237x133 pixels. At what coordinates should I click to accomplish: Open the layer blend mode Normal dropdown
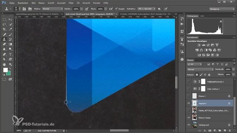(x=200, y=69)
